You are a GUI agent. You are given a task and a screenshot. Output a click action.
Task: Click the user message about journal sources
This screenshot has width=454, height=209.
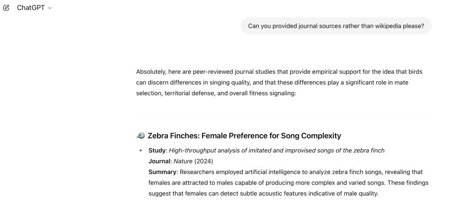tap(336, 26)
